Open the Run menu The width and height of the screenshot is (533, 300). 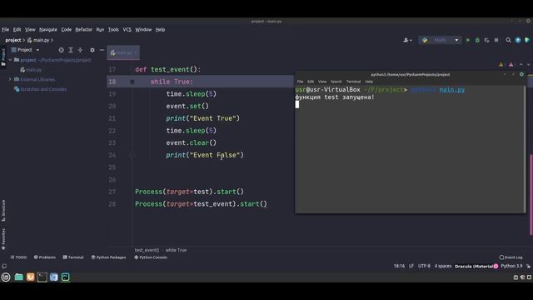[100, 30]
